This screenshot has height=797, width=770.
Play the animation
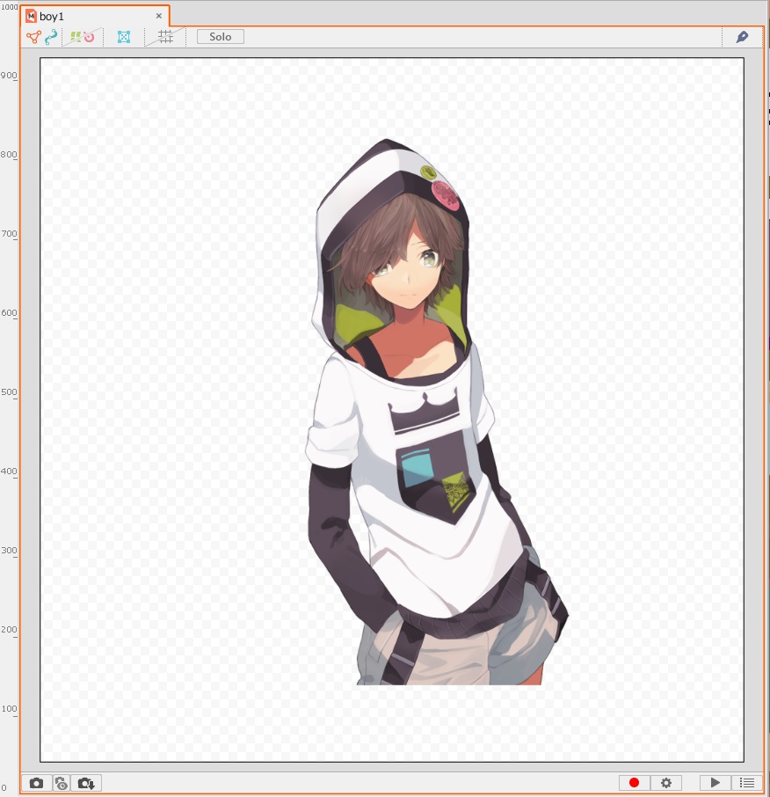tap(716, 783)
